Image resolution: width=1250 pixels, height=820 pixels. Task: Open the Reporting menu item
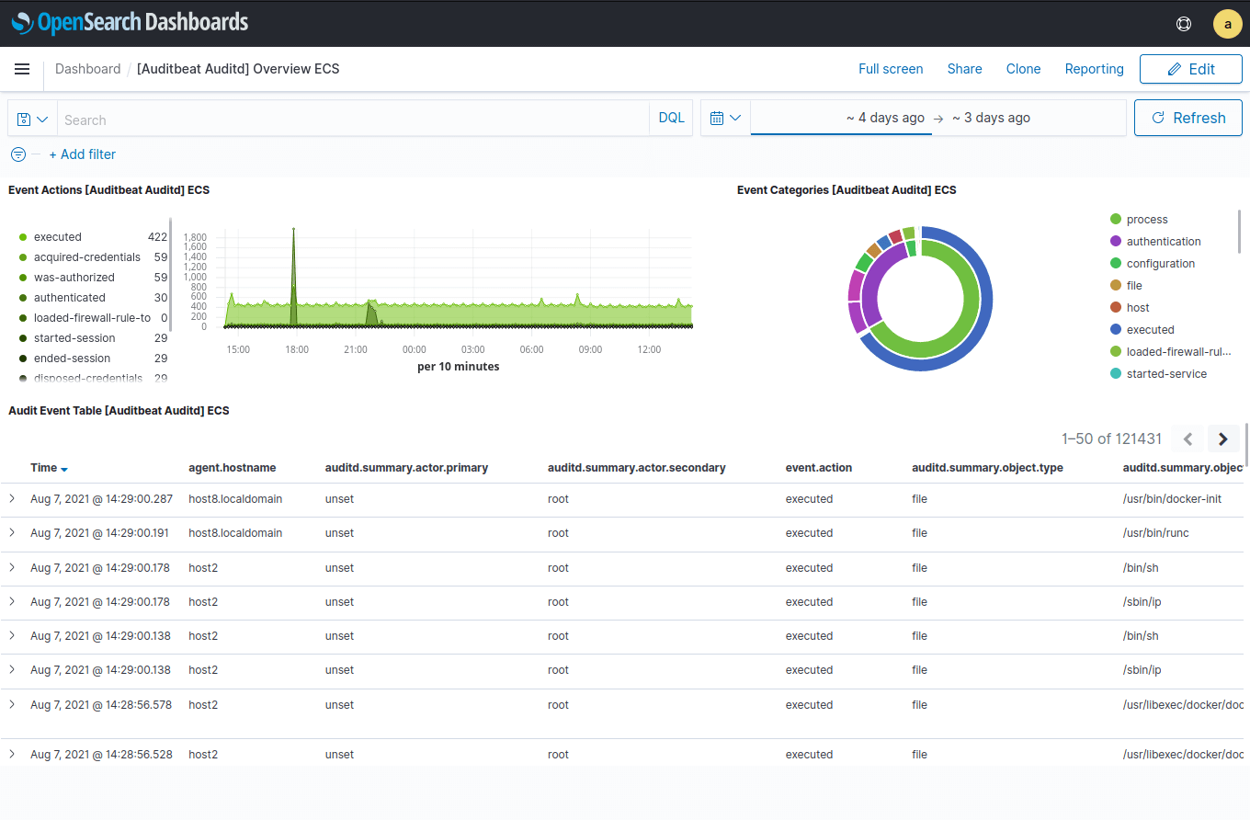coord(1094,69)
